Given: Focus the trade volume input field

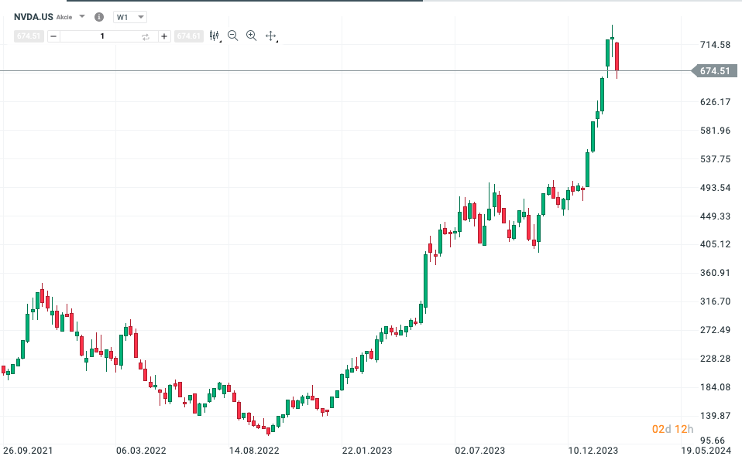Looking at the screenshot, I should [x=101, y=36].
